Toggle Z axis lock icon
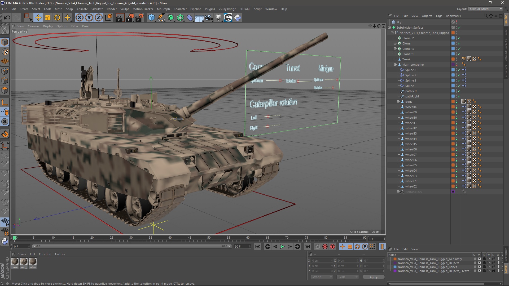Screen dimensions: 509x286 (99, 18)
